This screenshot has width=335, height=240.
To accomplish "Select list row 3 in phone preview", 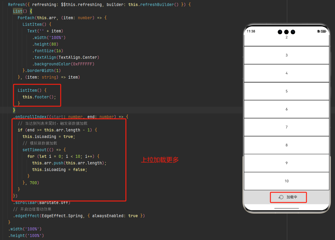I will click(x=287, y=55).
